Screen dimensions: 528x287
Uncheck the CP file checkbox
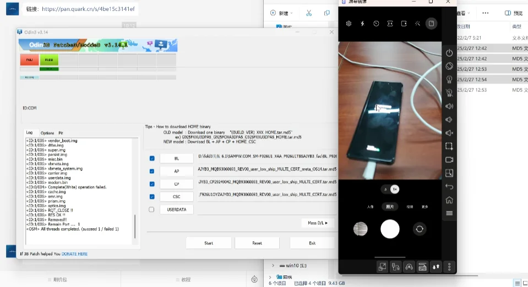coord(152,184)
